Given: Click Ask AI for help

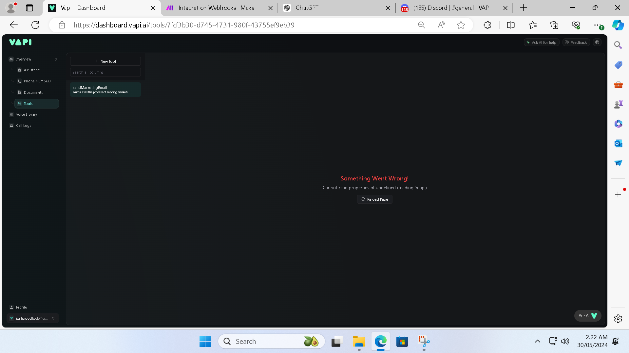Looking at the screenshot, I should coord(541,42).
